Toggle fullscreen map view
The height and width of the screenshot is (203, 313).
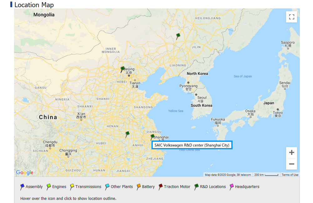coord(291,17)
